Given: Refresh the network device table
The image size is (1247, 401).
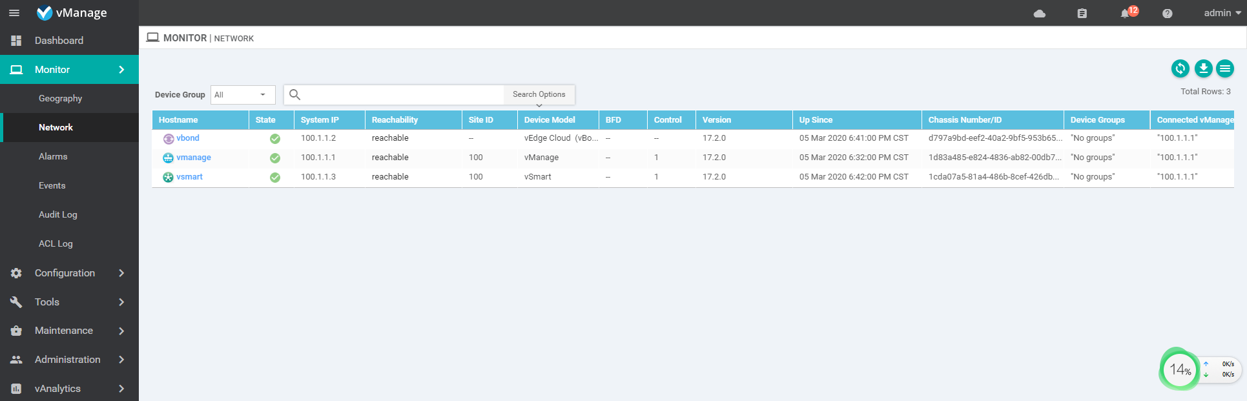Looking at the screenshot, I should coord(1180,68).
